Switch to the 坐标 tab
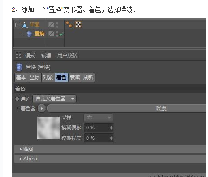The width and height of the screenshot is (208, 177). tap(35, 77)
